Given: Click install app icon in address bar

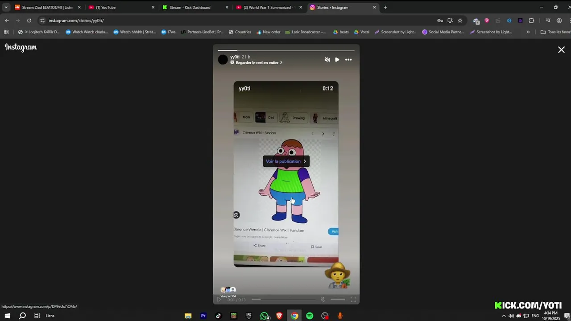Looking at the screenshot, I should pyautogui.click(x=450, y=21).
